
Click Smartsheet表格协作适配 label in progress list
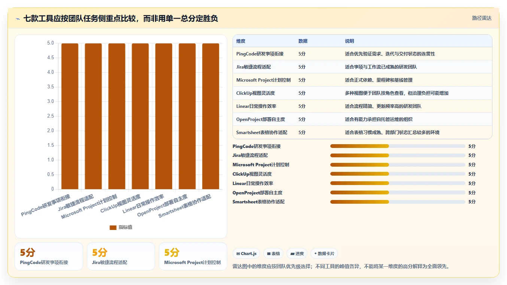[258, 202]
